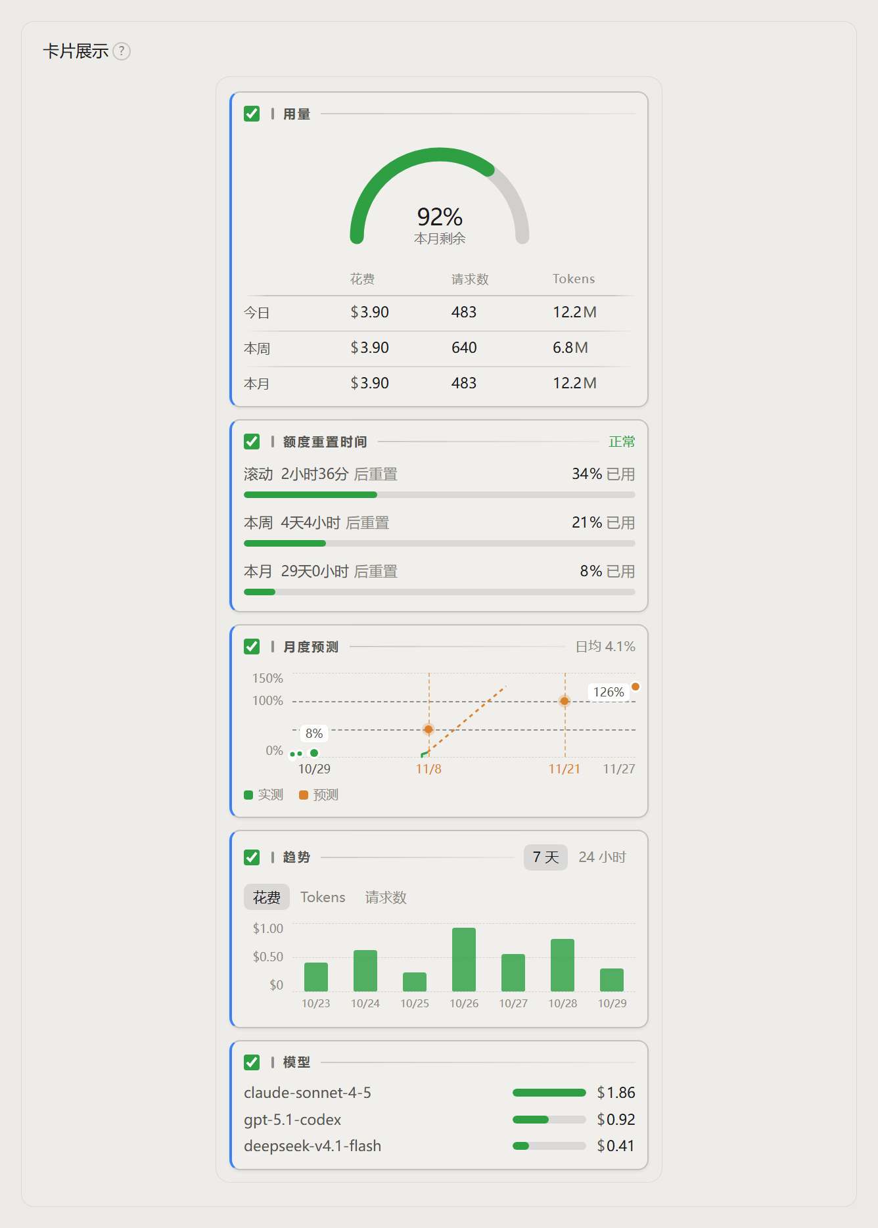Click the 预测 legend item

tap(319, 795)
